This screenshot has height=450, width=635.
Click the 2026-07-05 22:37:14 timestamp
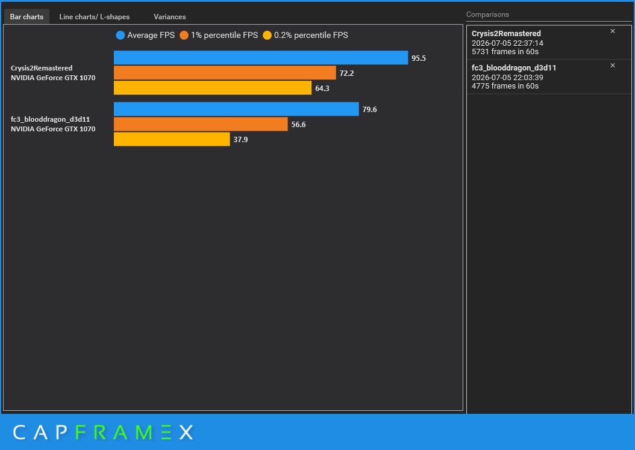point(507,43)
